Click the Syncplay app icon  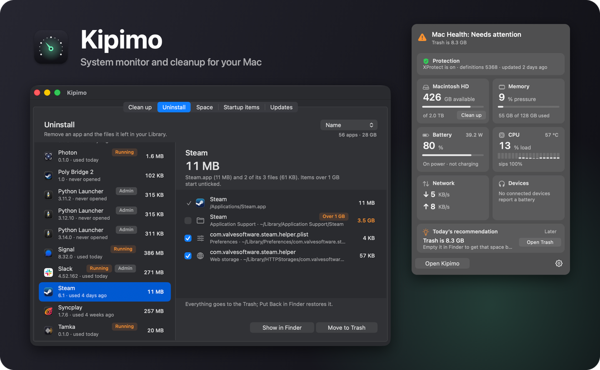[x=48, y=311]
